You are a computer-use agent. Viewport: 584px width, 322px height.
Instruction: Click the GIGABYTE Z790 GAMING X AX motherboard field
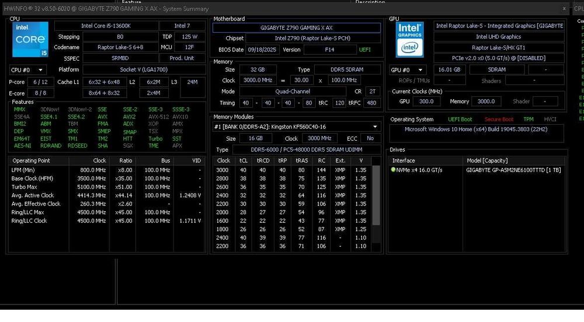(x=297, y=27)
